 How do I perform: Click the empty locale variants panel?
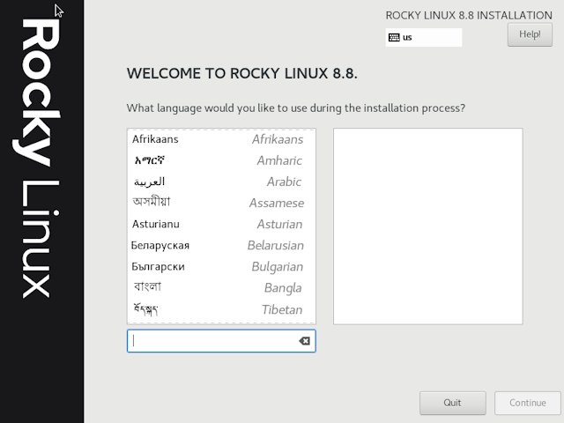[427, 226]
